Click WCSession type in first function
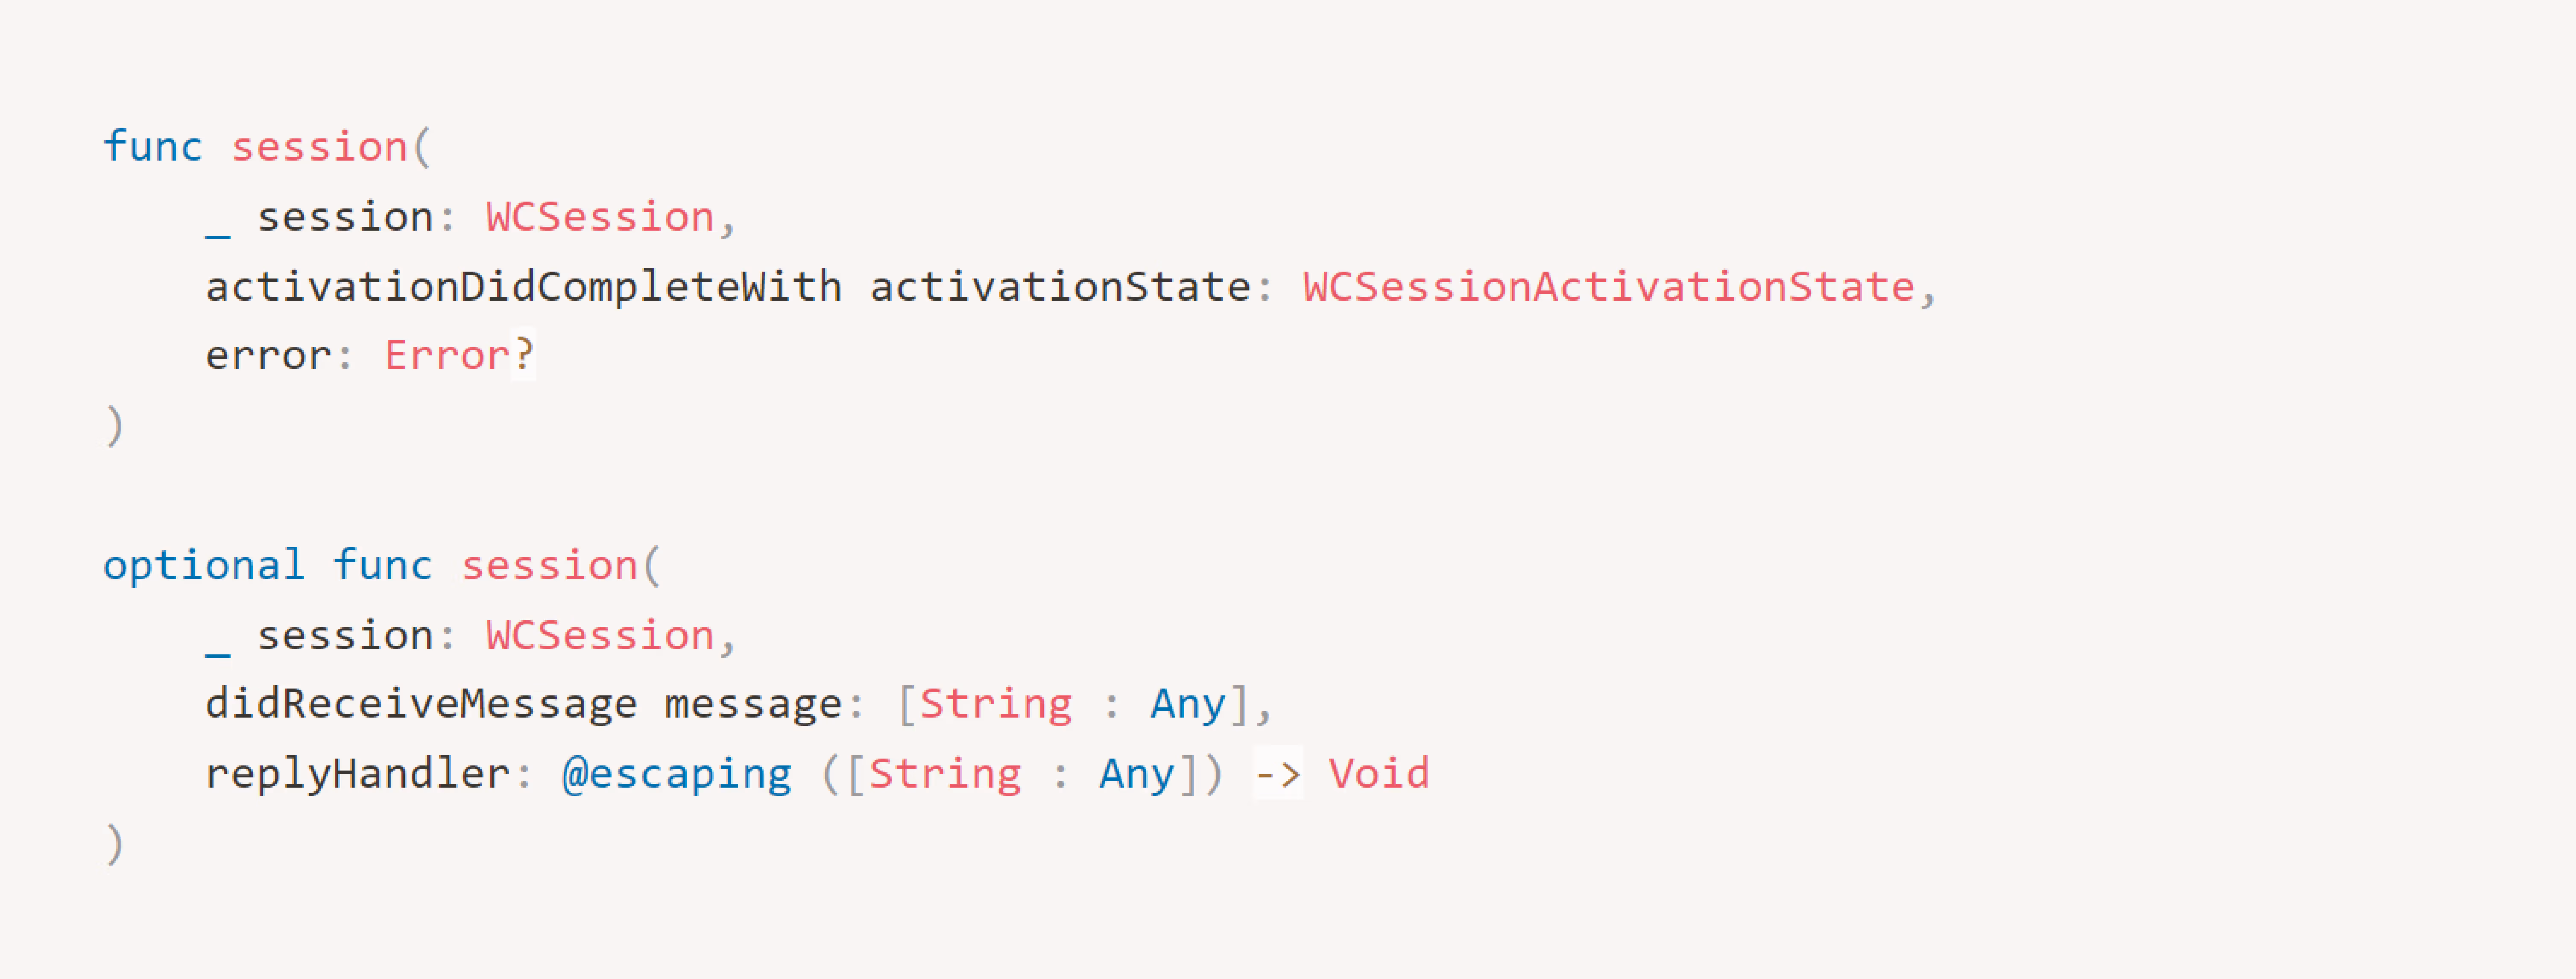The height and width of the screenshot is (979, 2576). point(600,217)
